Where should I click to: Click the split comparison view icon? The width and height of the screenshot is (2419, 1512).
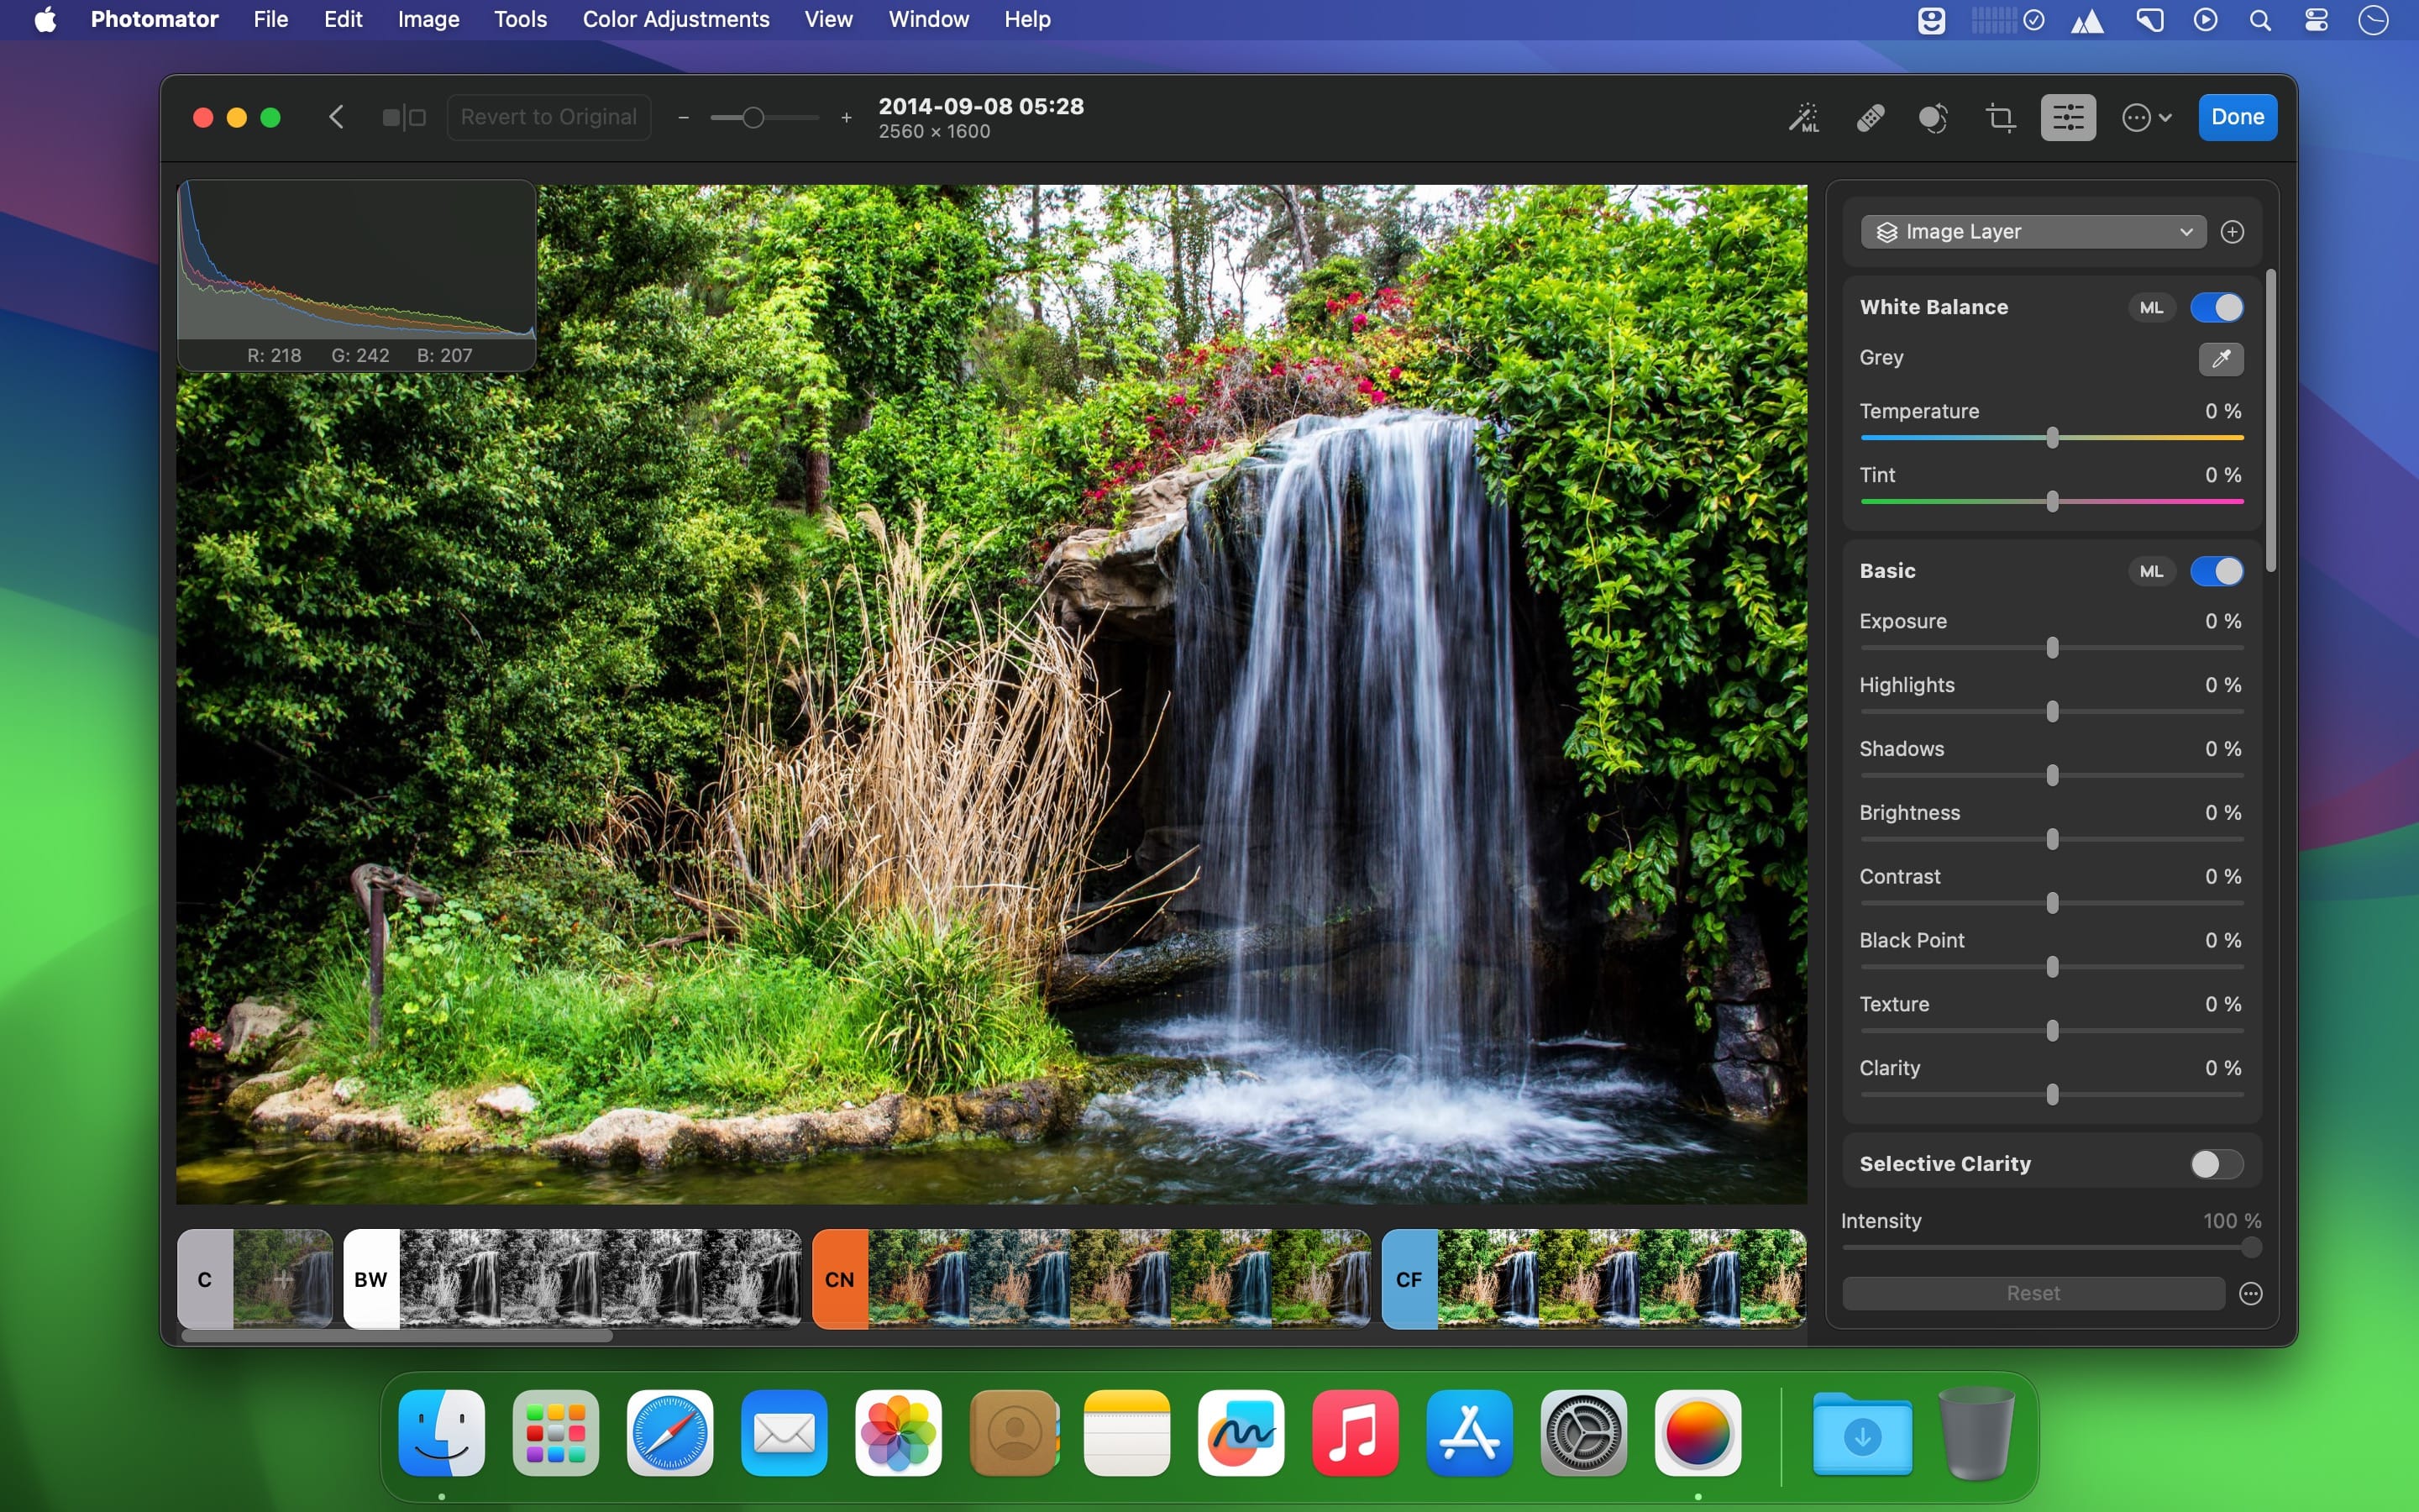[x=404, y=118]
